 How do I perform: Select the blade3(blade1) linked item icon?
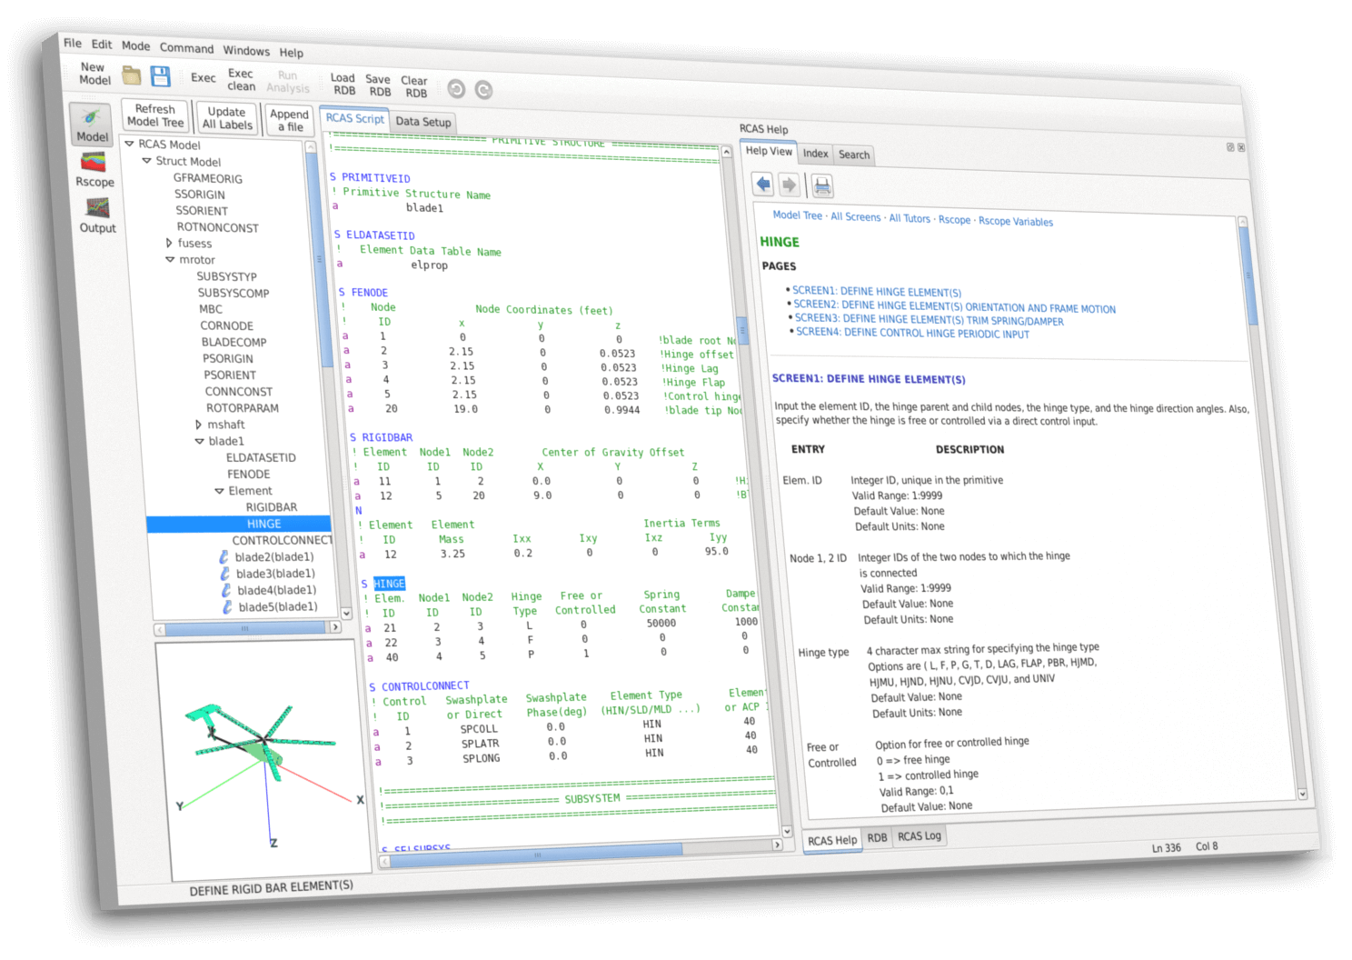click(224, 573)
